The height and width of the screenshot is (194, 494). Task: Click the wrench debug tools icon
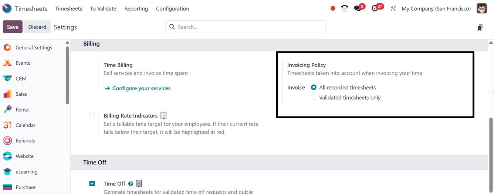pyautogui.click(x=393, y=8)
